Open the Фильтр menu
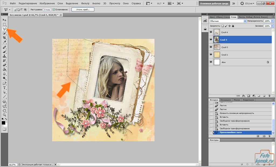Image resolution: width=276 pixels, height=167 pixels. 85,4
